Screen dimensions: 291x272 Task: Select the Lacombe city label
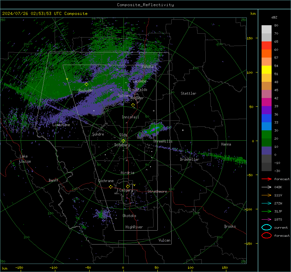(139, 81)
